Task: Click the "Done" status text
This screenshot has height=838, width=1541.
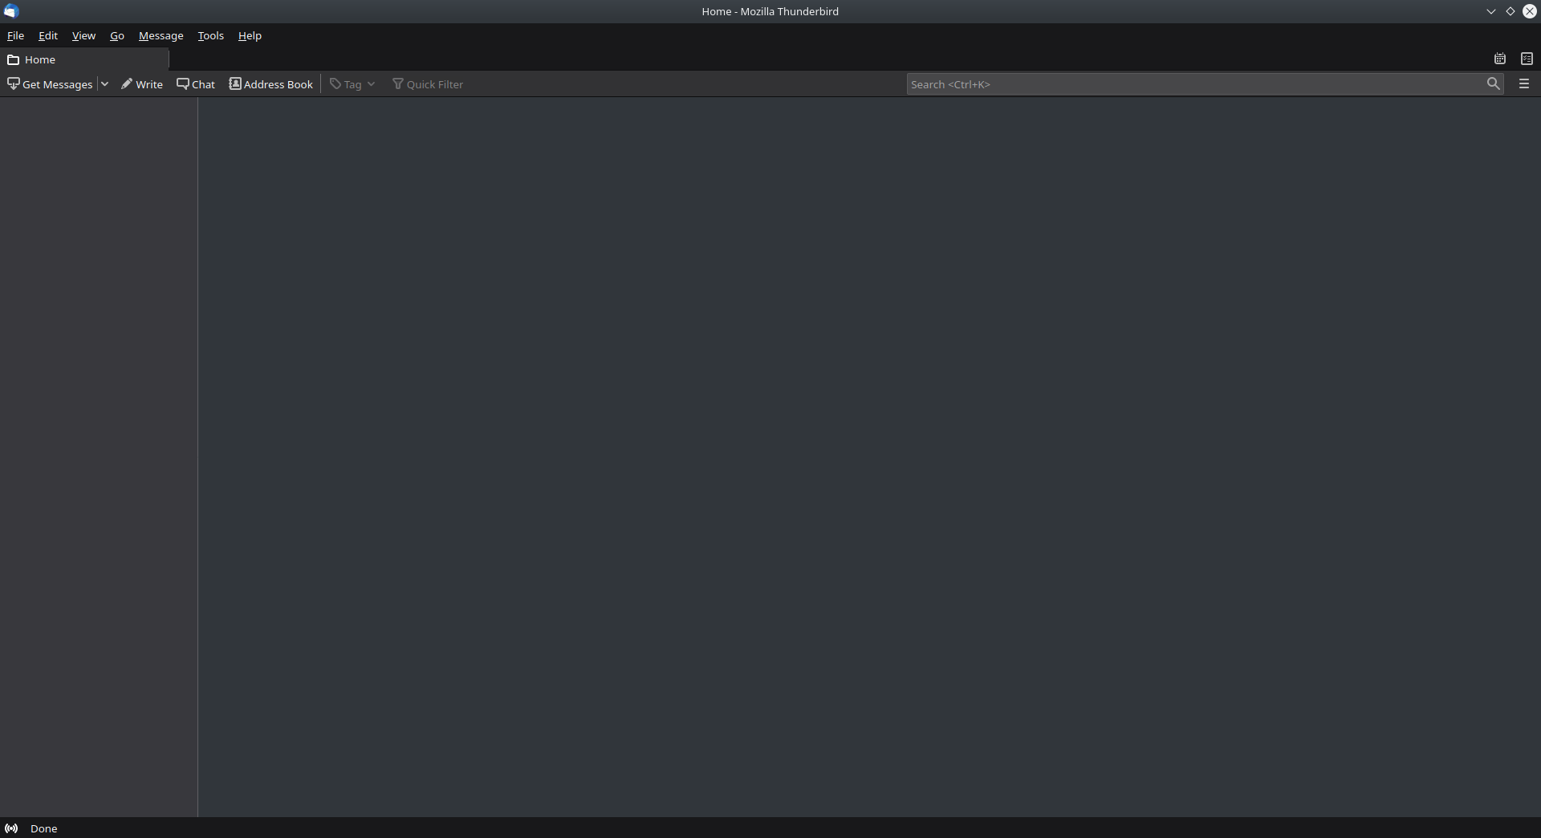Action: pos(44,828)
